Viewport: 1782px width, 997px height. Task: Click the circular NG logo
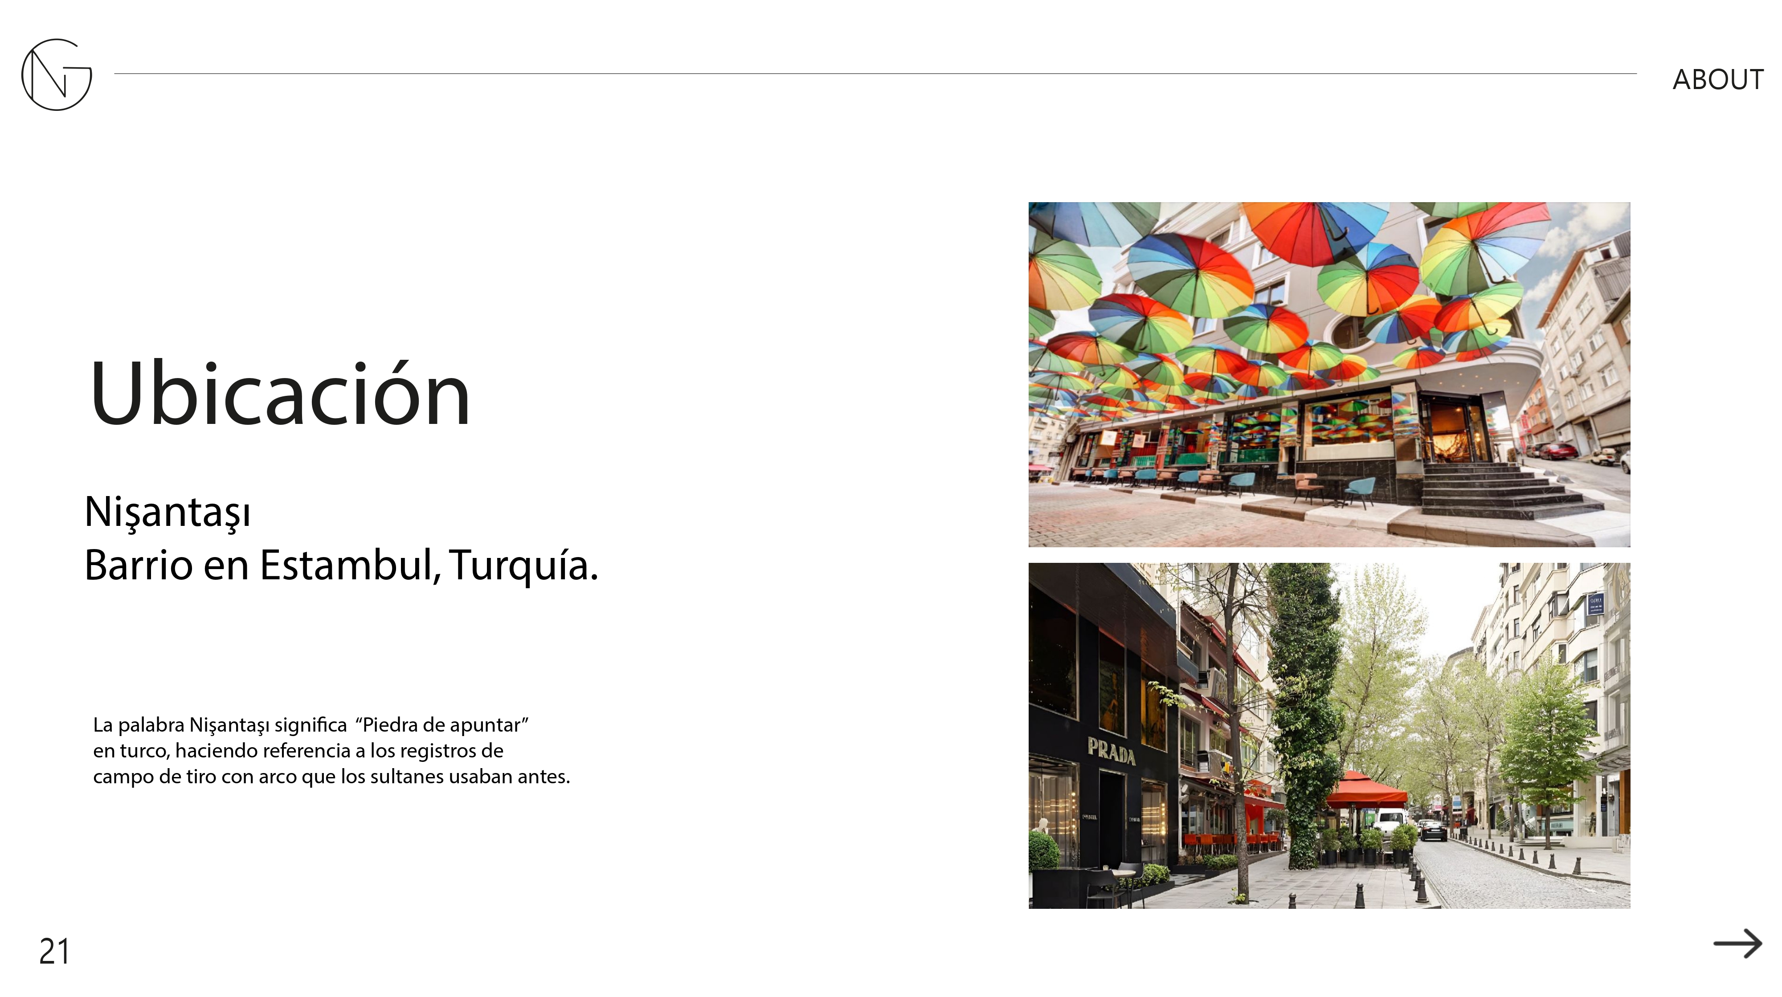[x=56, y=75]
